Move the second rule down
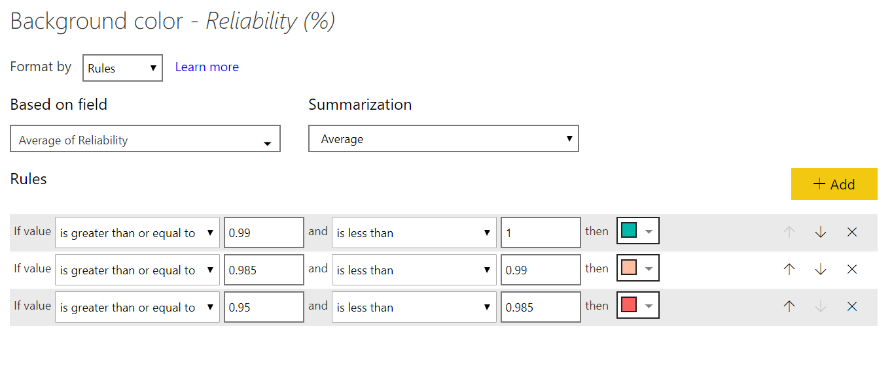The width and height of the screenshot is (892, 371). pyautogui.click(x=821, y=269)
